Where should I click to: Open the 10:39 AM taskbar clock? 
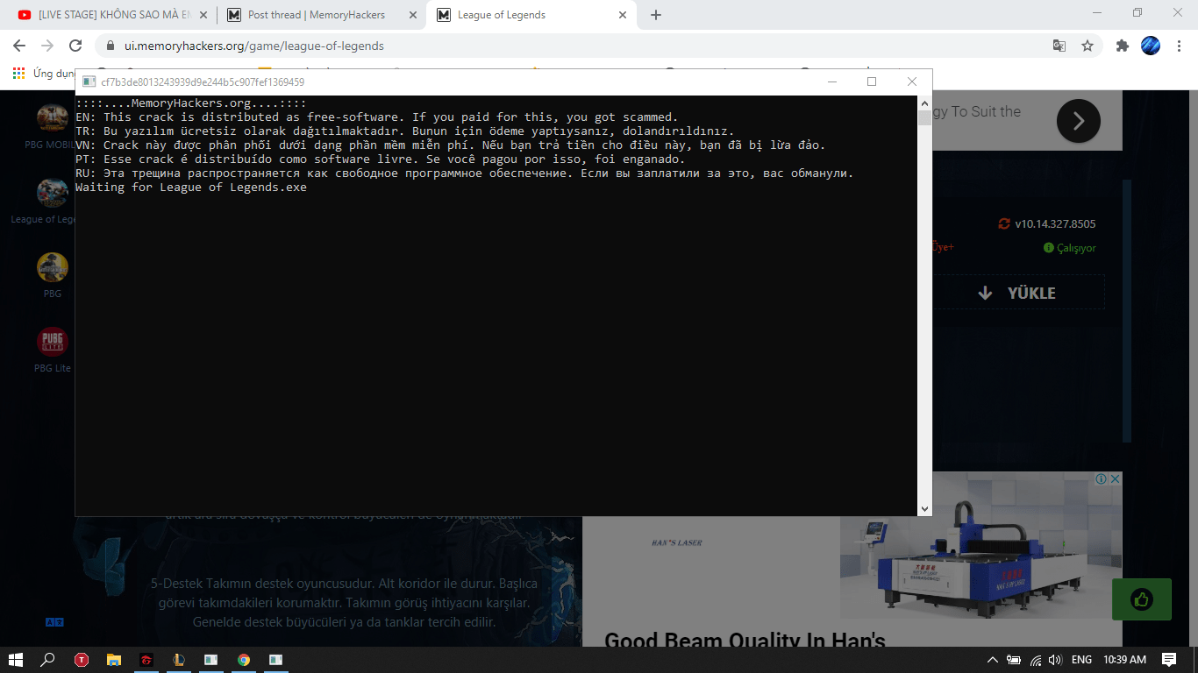coord(1125,660)
